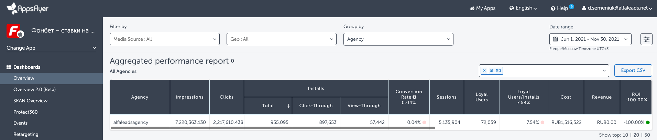Show top 50 rows
This screenshot has width=657, height=140.
pos(647,135)
